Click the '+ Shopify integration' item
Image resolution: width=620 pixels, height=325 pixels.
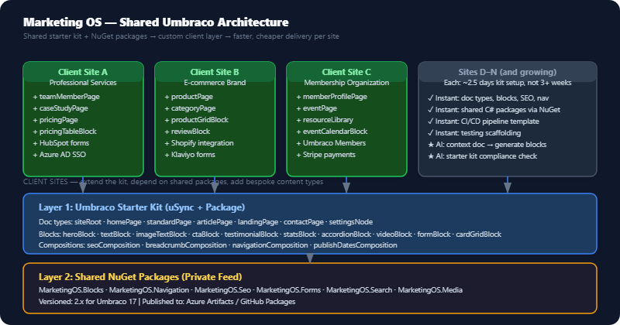[x=199, y=143]
